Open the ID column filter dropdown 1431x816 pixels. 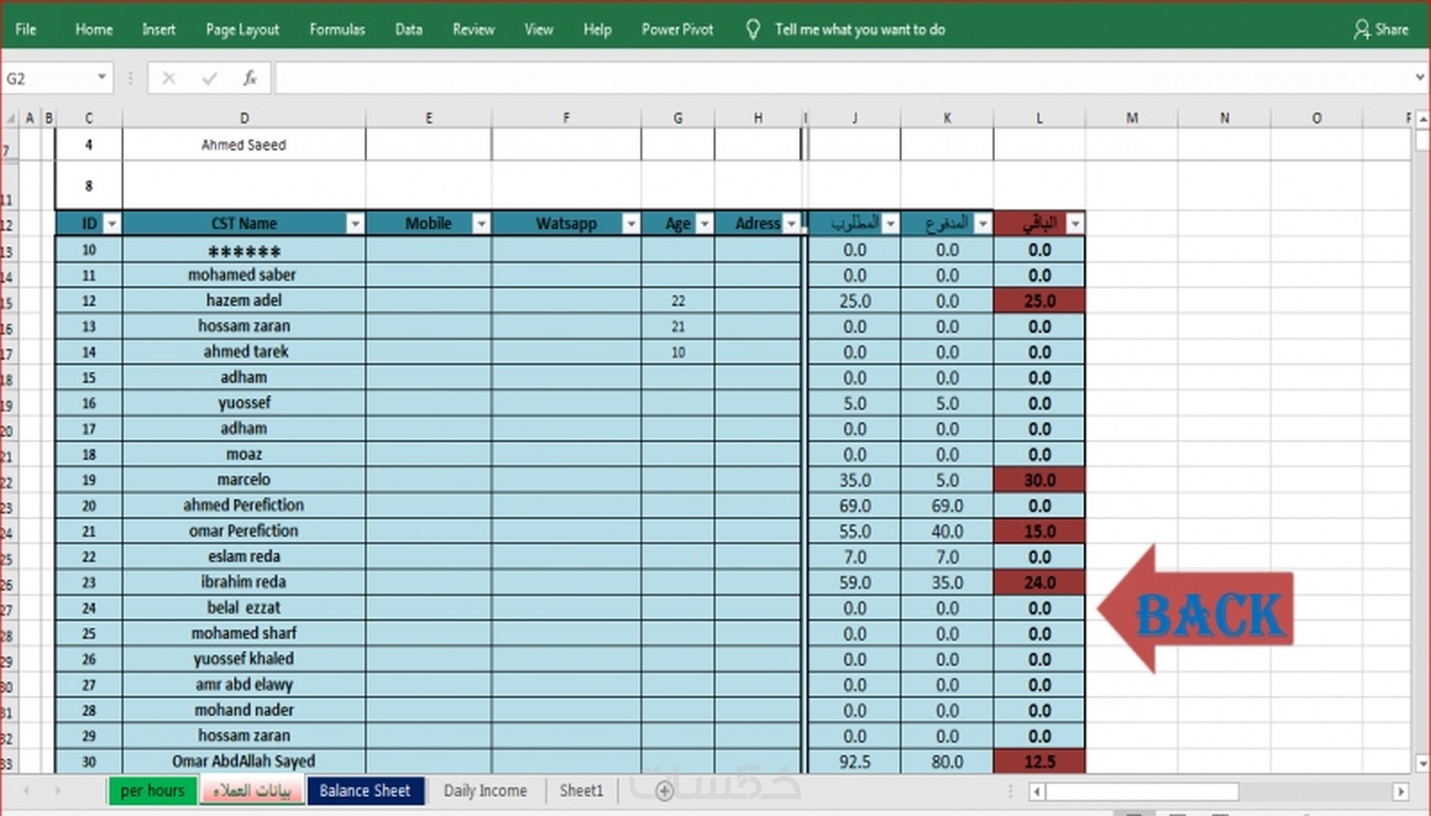tap(111, 224)
